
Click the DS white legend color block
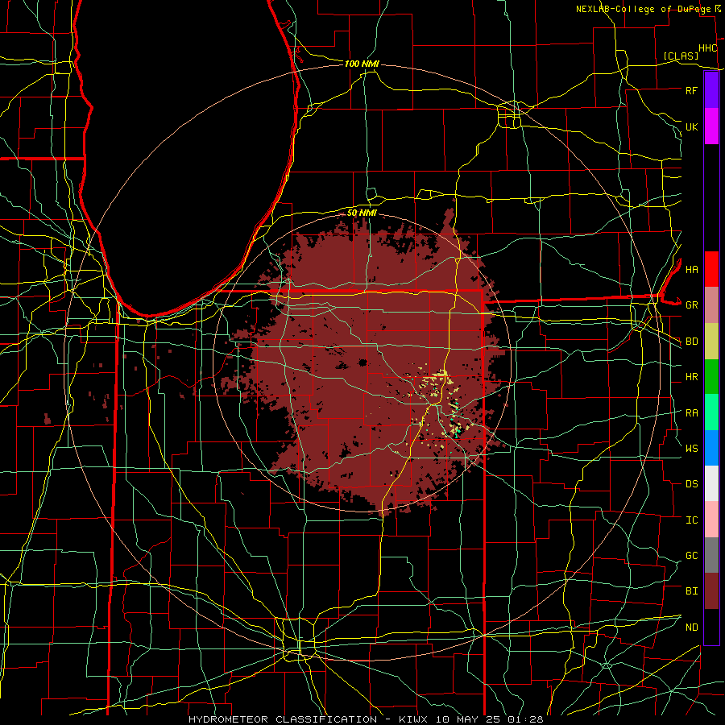(711, 483)
